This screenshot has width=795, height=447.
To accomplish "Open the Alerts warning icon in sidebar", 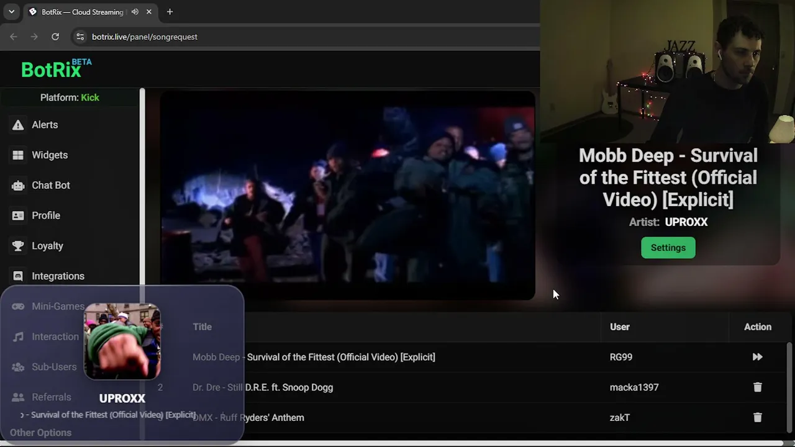I will click(18, 125).
